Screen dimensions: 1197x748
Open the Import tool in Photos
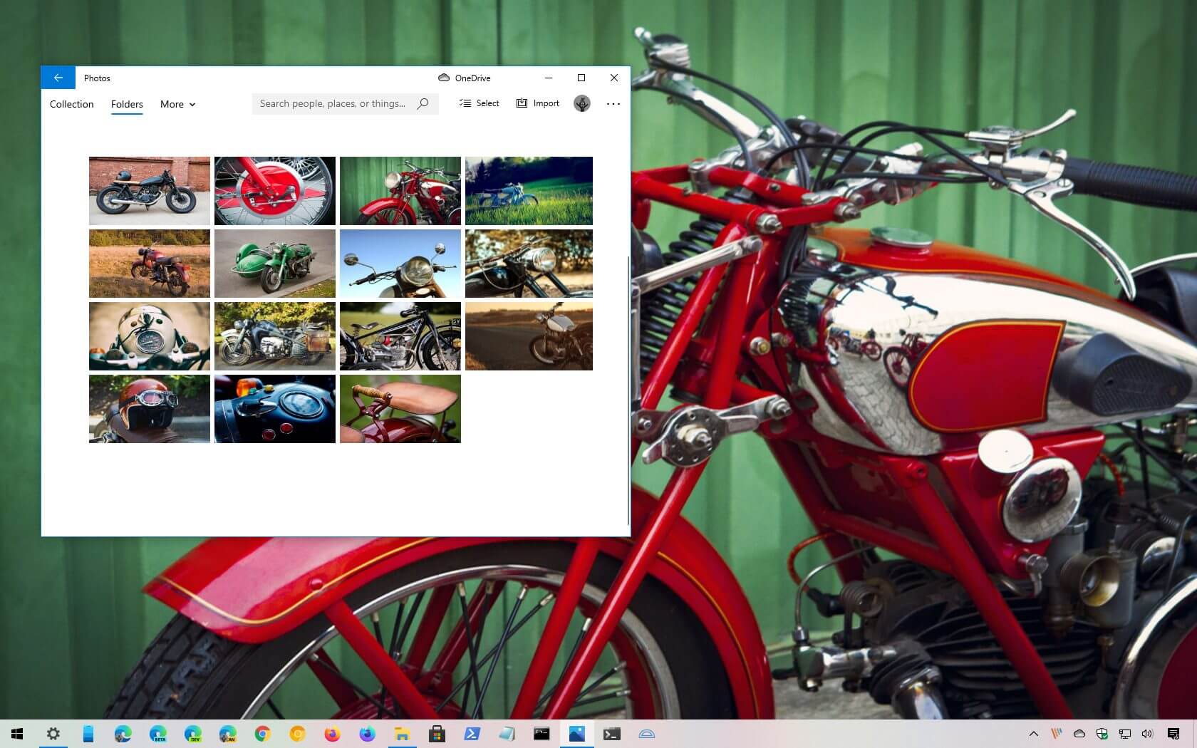[537, 103]
